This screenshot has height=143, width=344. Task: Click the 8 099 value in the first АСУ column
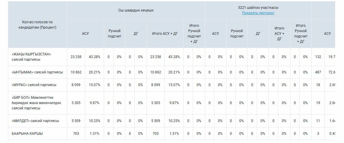click(x=76, y=85)
